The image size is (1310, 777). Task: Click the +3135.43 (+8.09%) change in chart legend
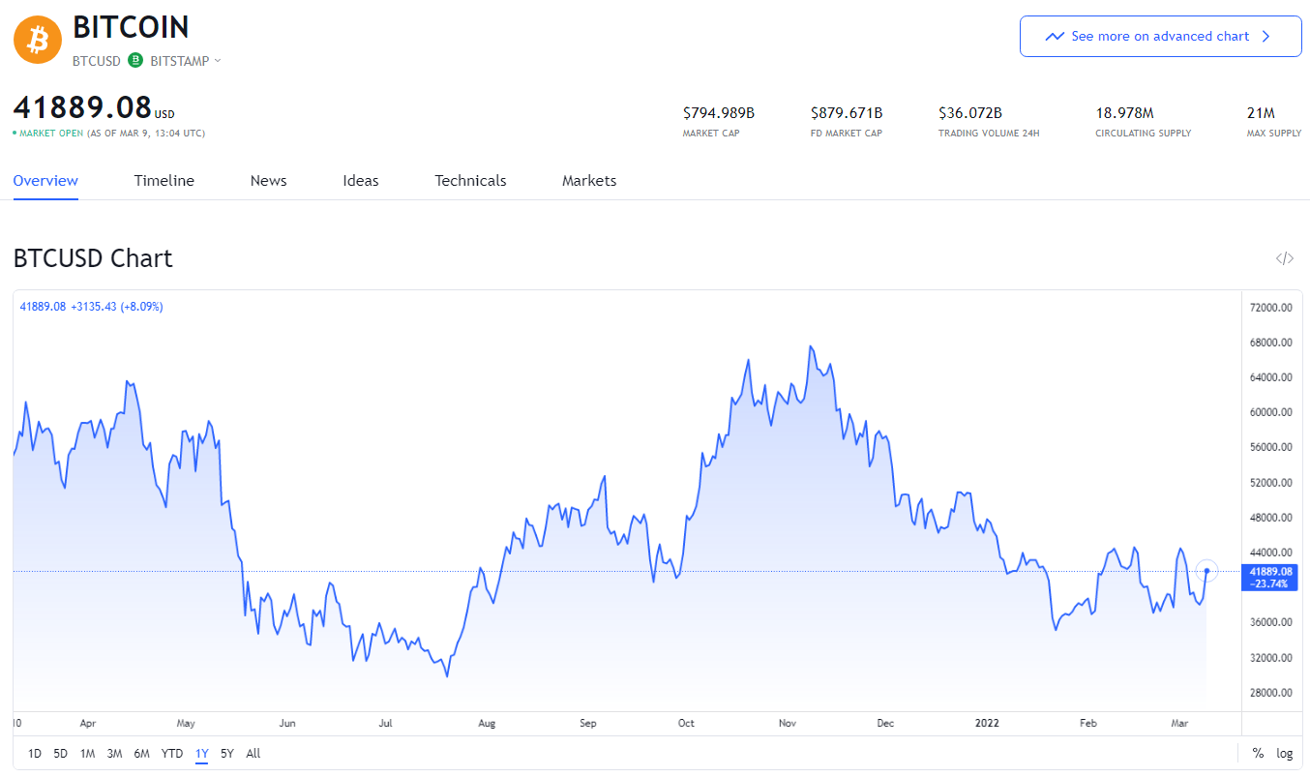click(117, 307)
